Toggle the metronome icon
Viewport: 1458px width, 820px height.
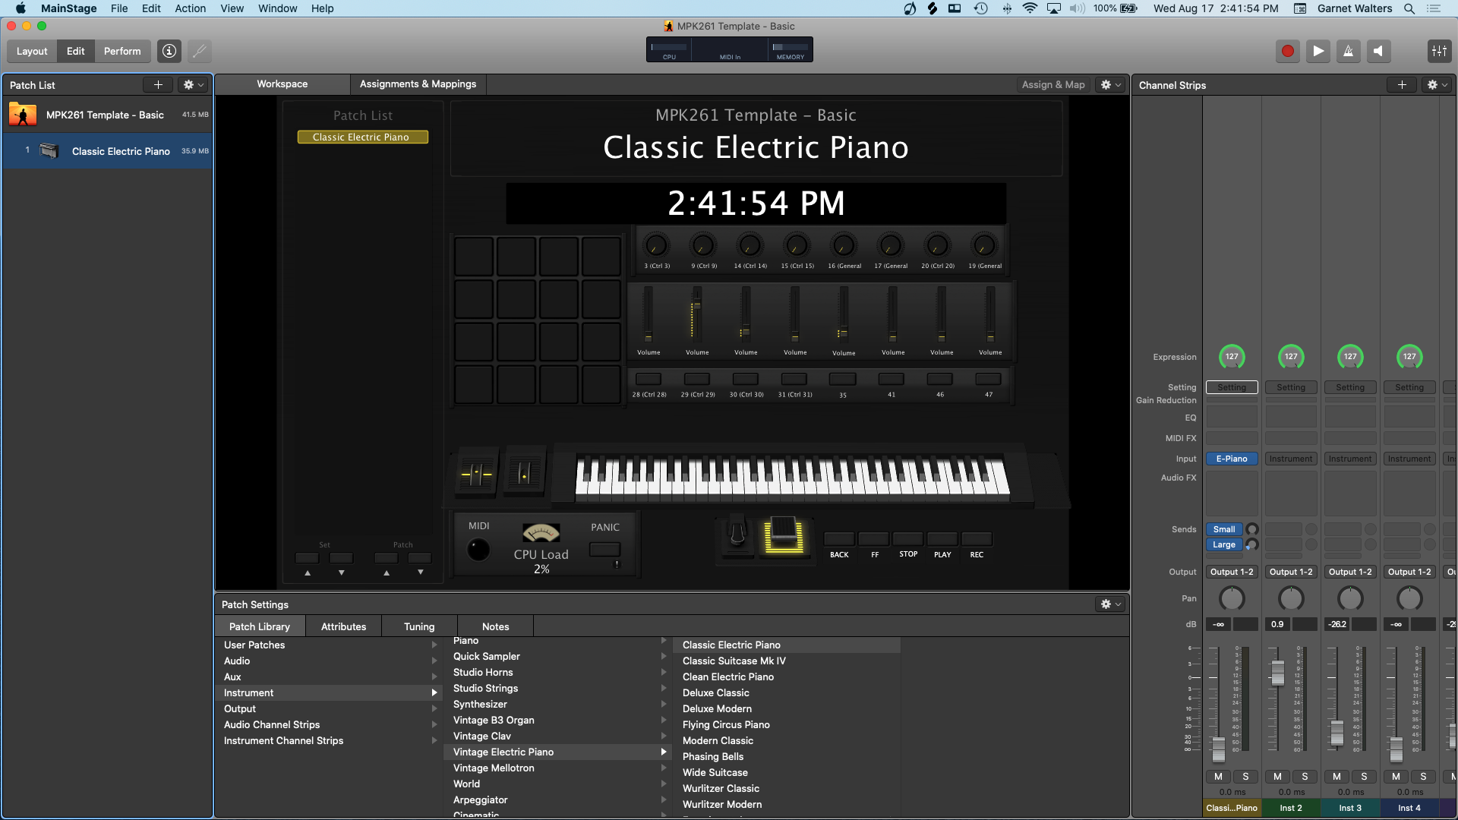pyautogui.click(x=1348, y=51)
